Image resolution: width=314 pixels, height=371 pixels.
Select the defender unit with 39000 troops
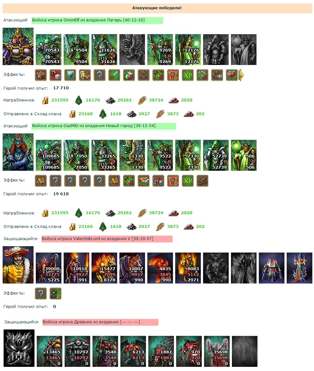(x=49, y=268)
